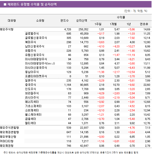Select the '1개월' column header

(113, 24)
